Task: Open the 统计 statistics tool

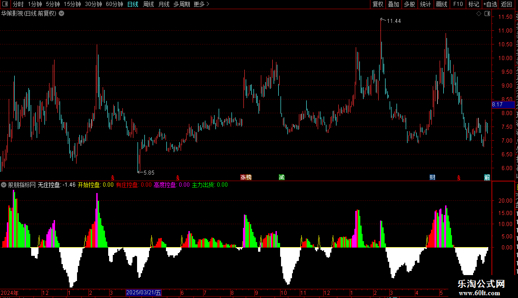Action: click(425, 4)
